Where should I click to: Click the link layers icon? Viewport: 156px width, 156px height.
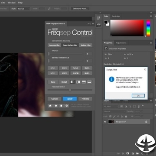(118, 153)
